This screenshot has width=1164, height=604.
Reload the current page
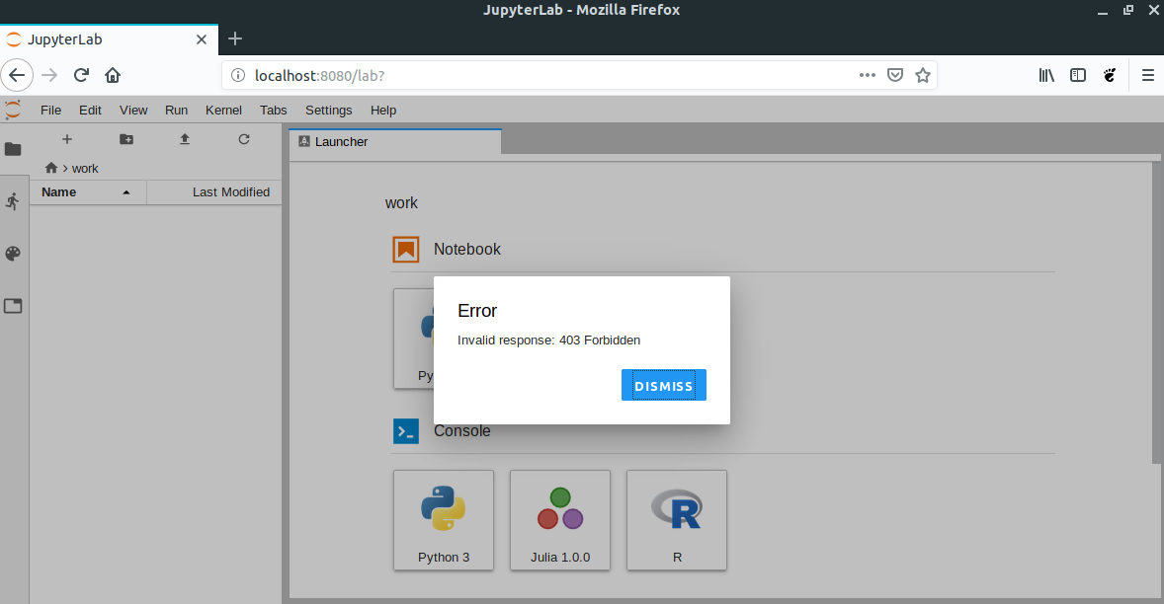[82, 75]
